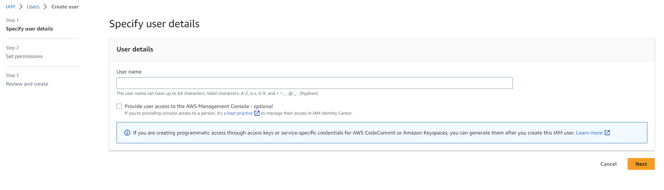
Task: Click external link icon beside Learn more
Action: click(607, 133)
